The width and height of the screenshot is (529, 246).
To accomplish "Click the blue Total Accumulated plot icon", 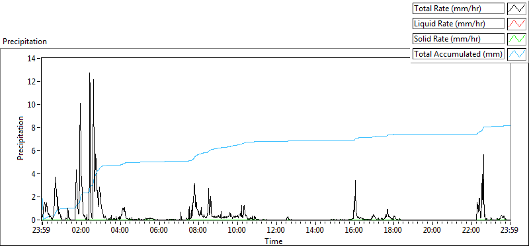I will pyautogui.click(x=517, y=54).
